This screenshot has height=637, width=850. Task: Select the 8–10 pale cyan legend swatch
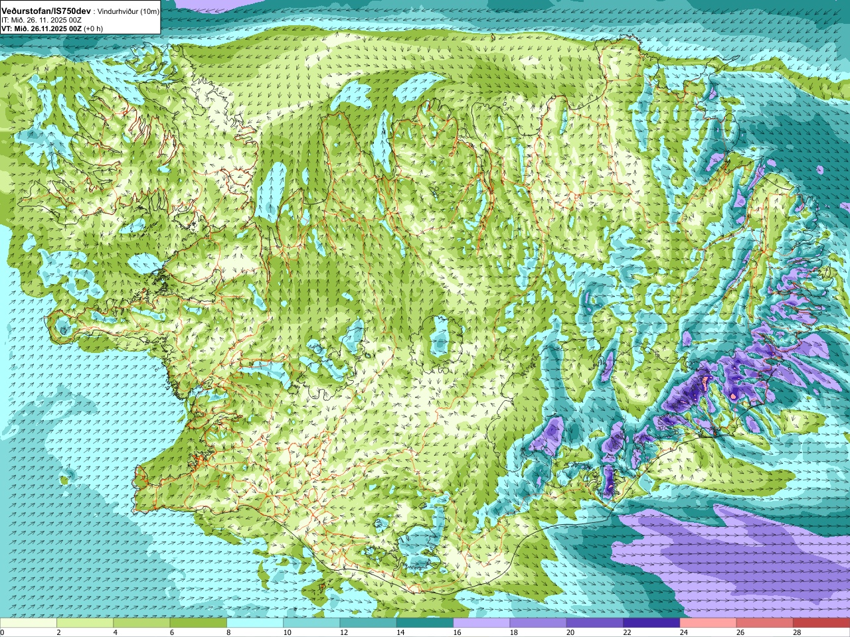click(255, 623)
